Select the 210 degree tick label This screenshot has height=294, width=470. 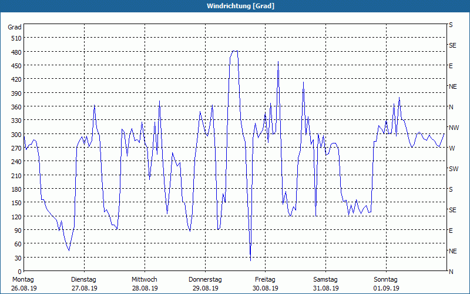pos(16,176)
